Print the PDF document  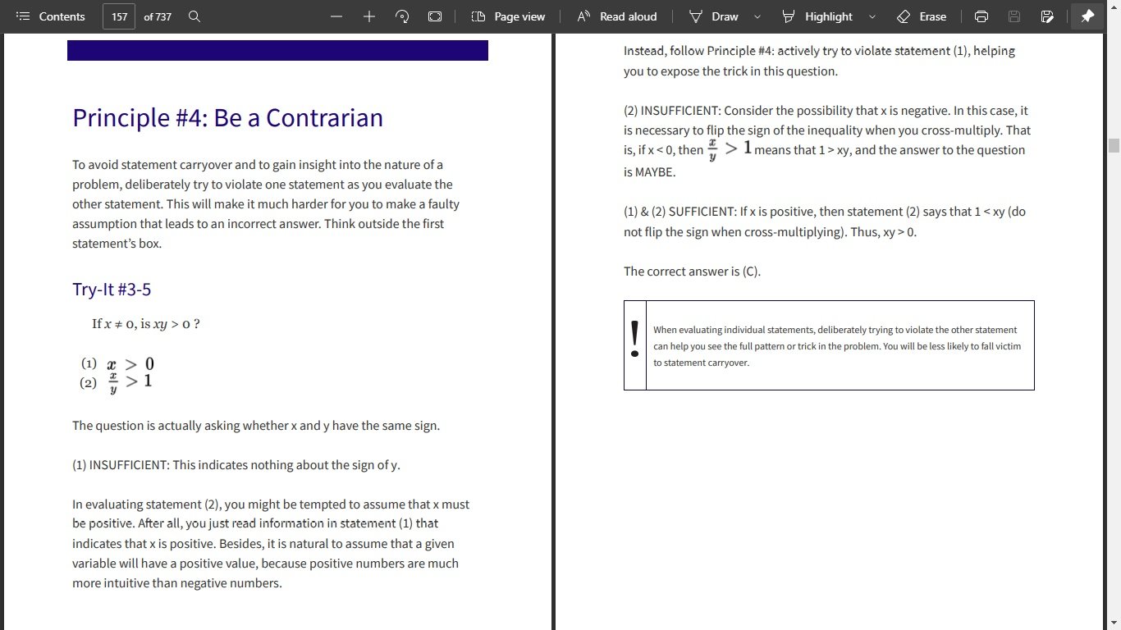tap(981, 16)
